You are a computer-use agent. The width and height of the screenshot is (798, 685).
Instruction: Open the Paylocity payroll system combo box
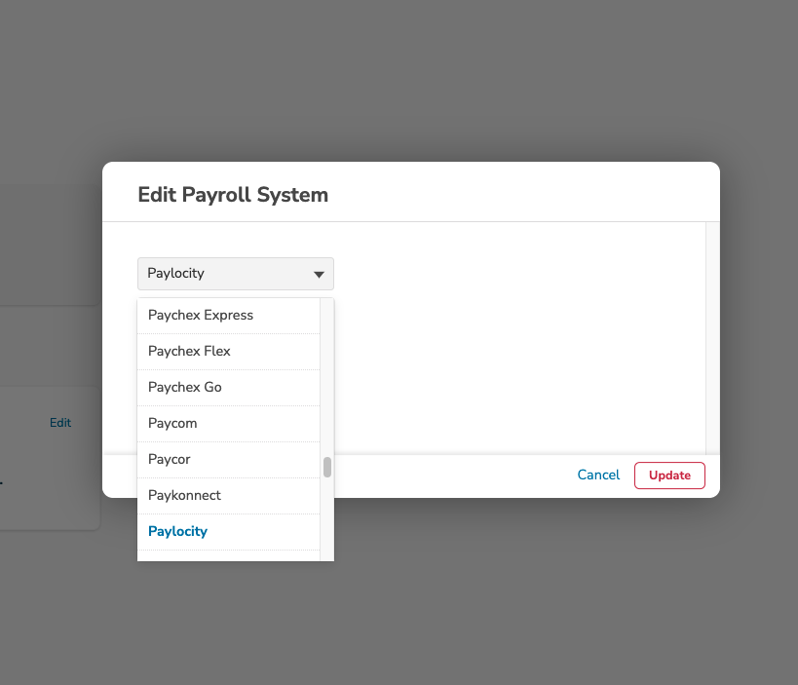(x=236, y=274)
